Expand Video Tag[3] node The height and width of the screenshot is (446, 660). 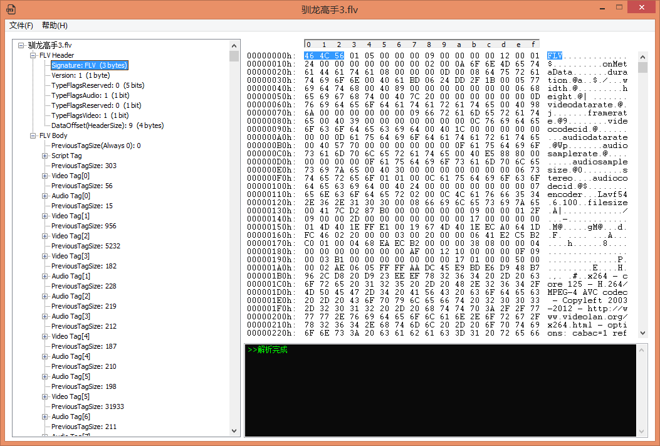tap(45, 256)
